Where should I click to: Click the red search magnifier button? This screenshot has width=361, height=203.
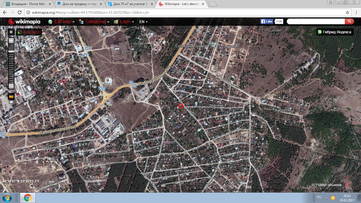pos(349,21)
